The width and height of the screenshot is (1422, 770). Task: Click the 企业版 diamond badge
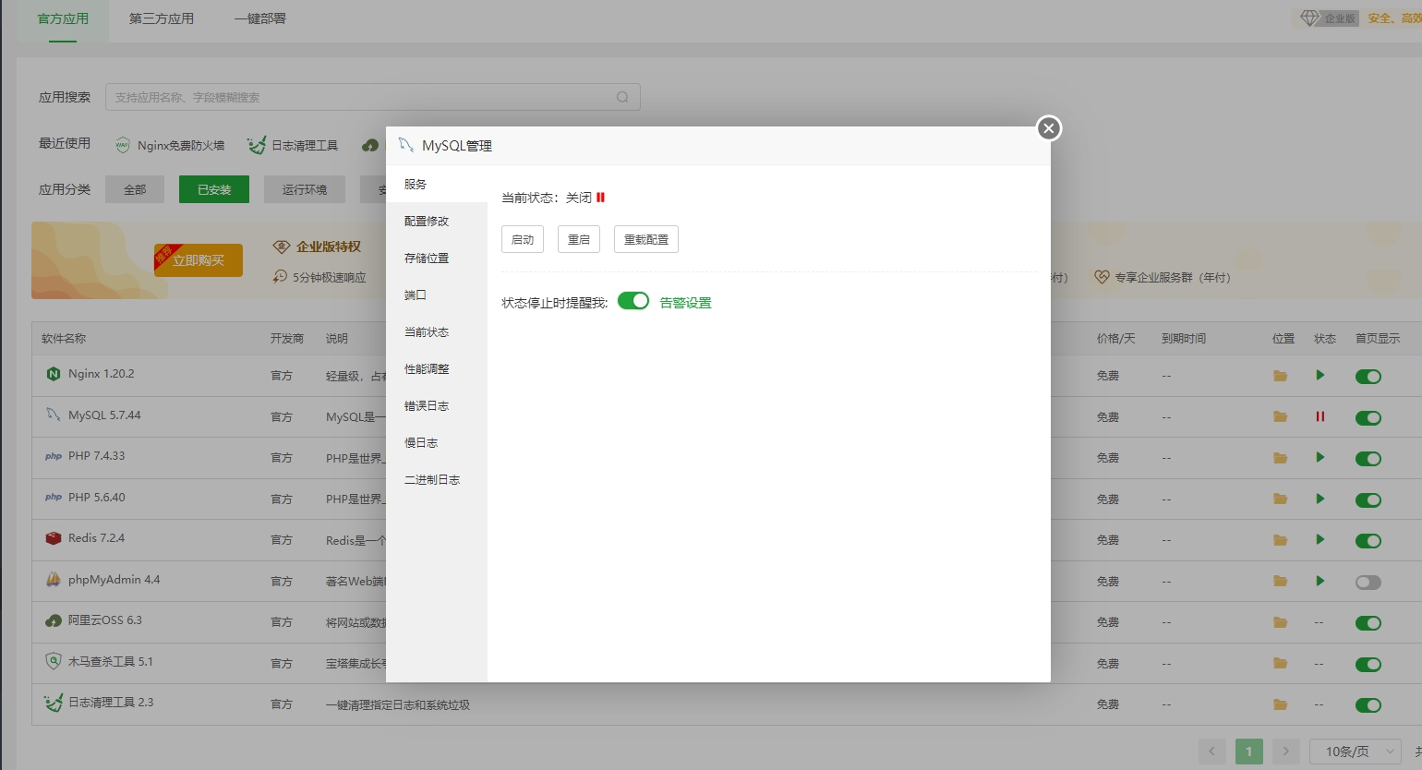coord(1330,18)
